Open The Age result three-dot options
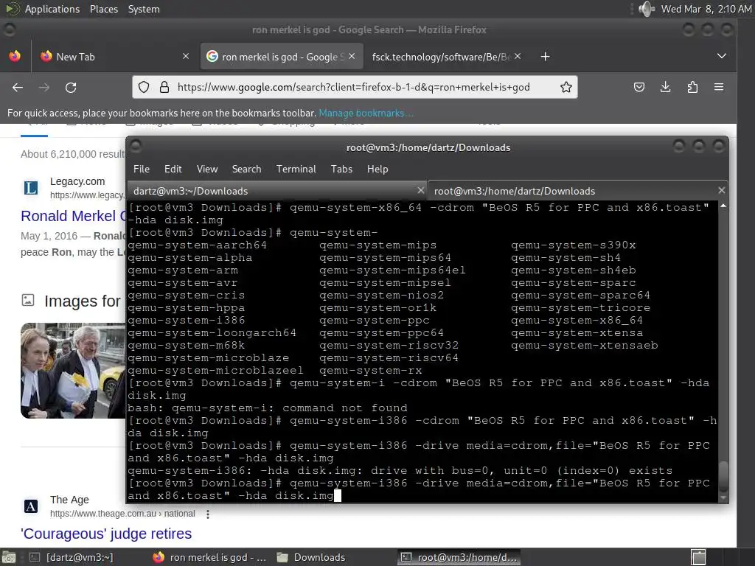Viewport: 755px width, 566px height. [207, 514]
